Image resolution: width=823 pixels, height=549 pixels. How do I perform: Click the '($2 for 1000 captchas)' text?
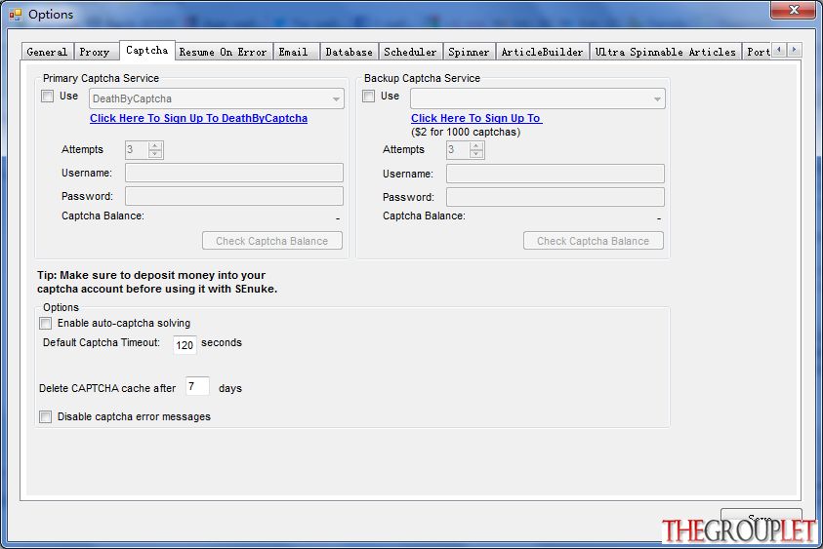click(466, 133)
